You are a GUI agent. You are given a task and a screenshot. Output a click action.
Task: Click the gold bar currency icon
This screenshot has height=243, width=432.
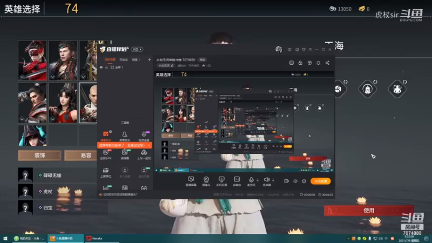[x=362, y=9]
